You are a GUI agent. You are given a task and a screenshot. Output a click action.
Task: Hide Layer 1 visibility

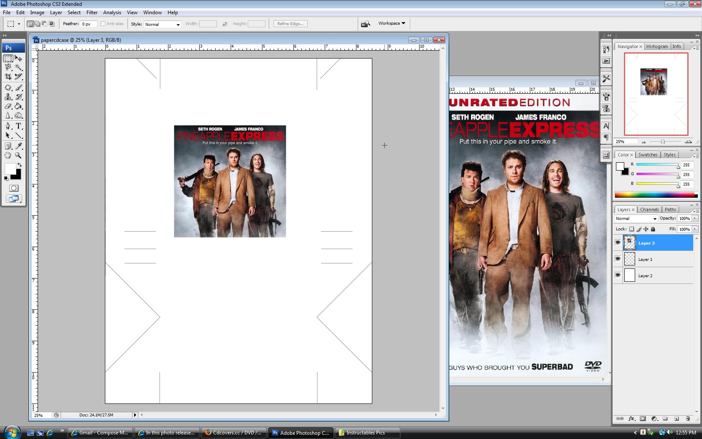click(x=618, y=258)
